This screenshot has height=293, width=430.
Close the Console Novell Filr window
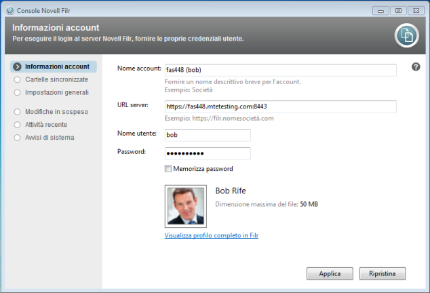pos(416,11)
